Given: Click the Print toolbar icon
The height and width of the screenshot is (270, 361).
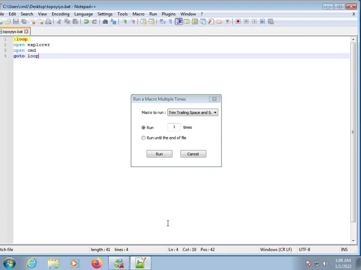Looking at the screenshot, I should pos(48,21).
